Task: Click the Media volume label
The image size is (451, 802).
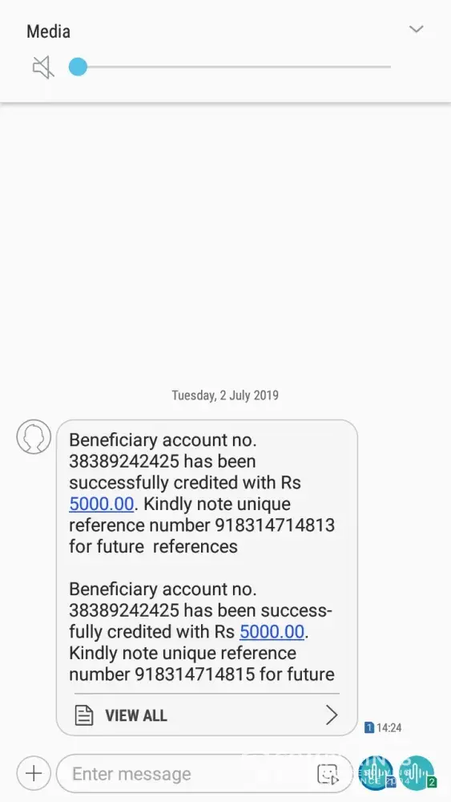Action: [x=49, y=32]
